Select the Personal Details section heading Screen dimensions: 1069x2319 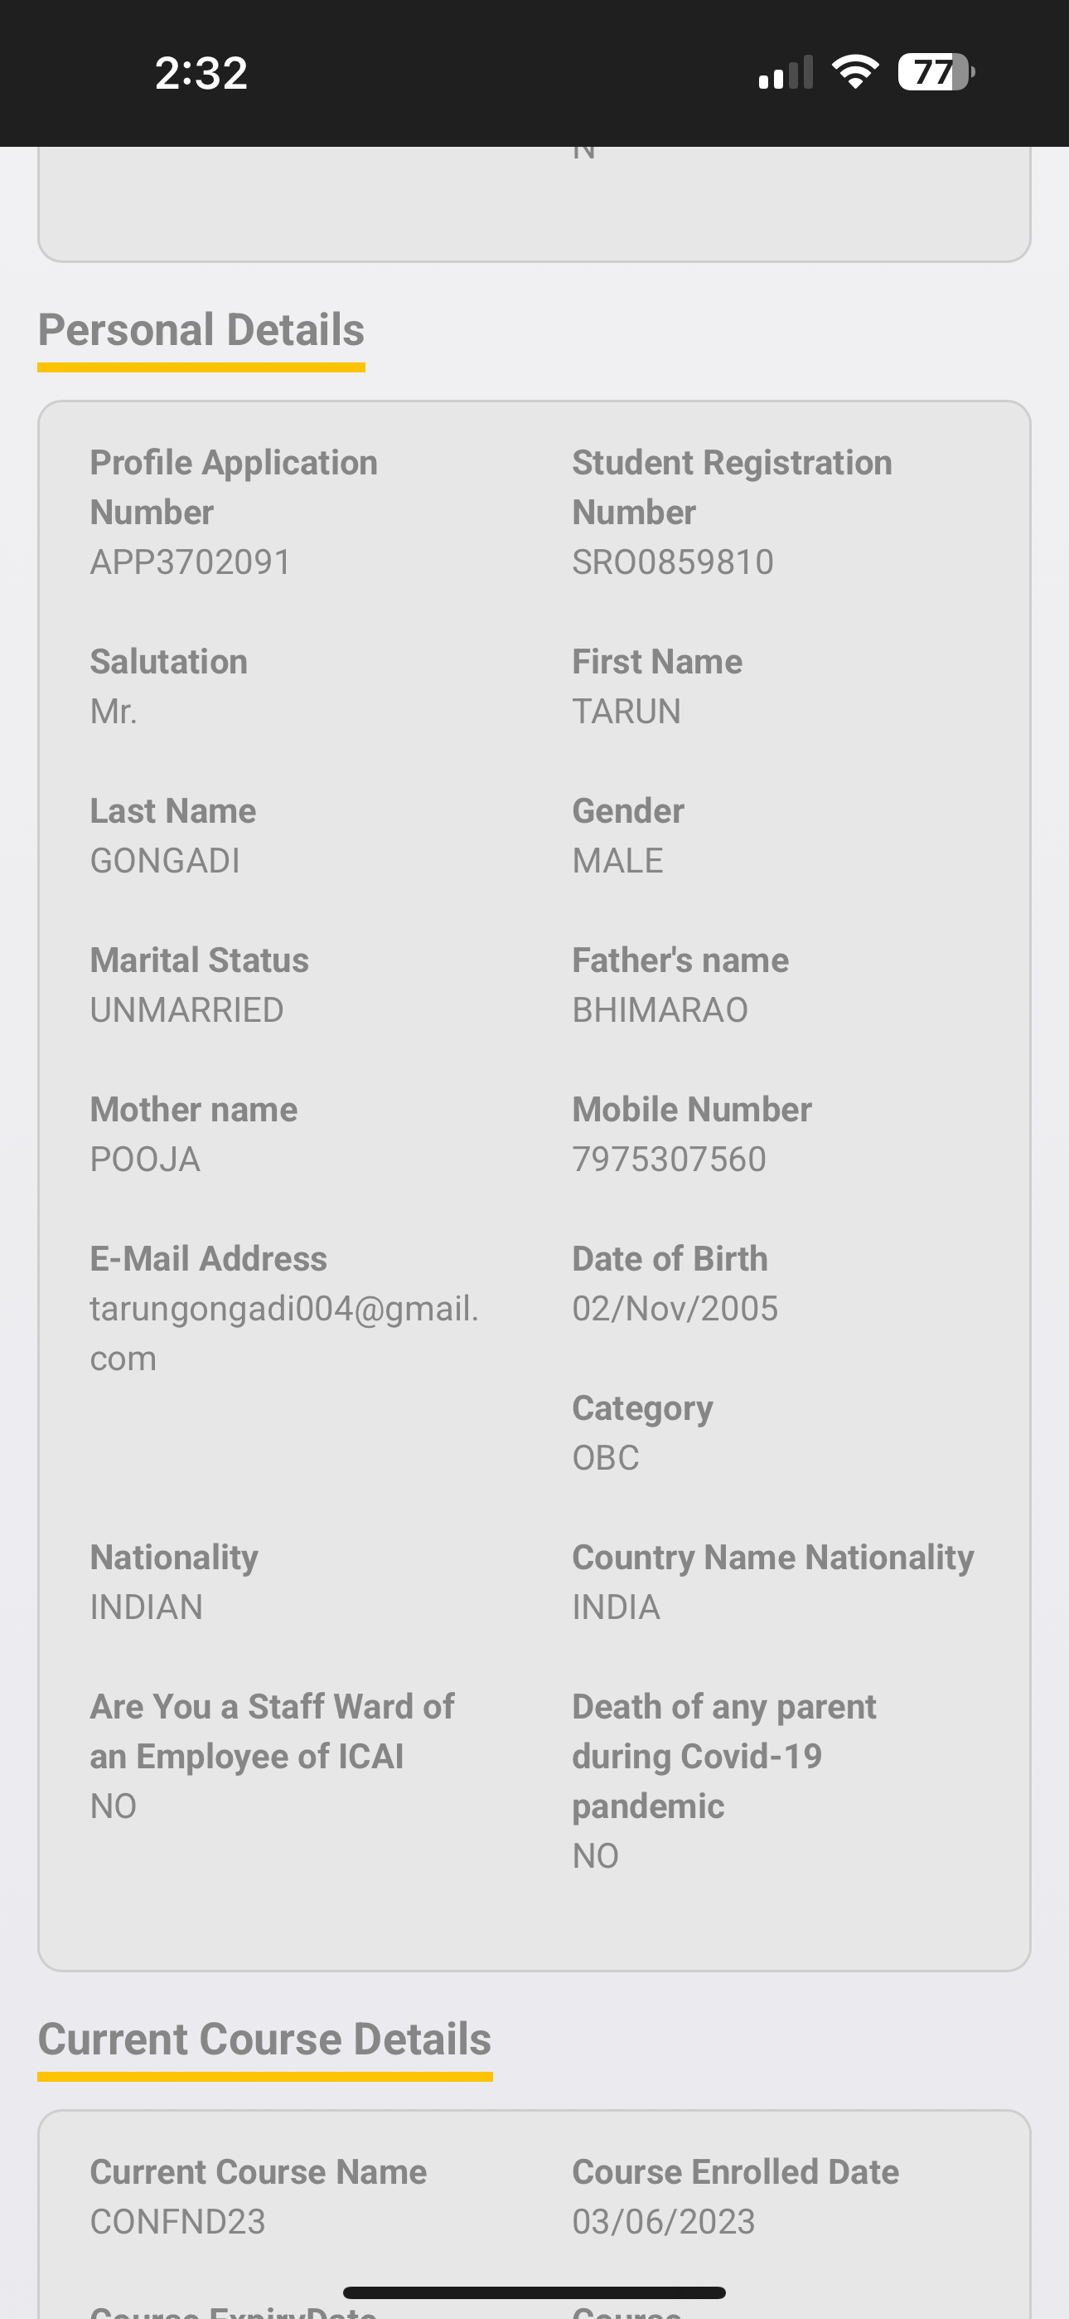(201, 330)
